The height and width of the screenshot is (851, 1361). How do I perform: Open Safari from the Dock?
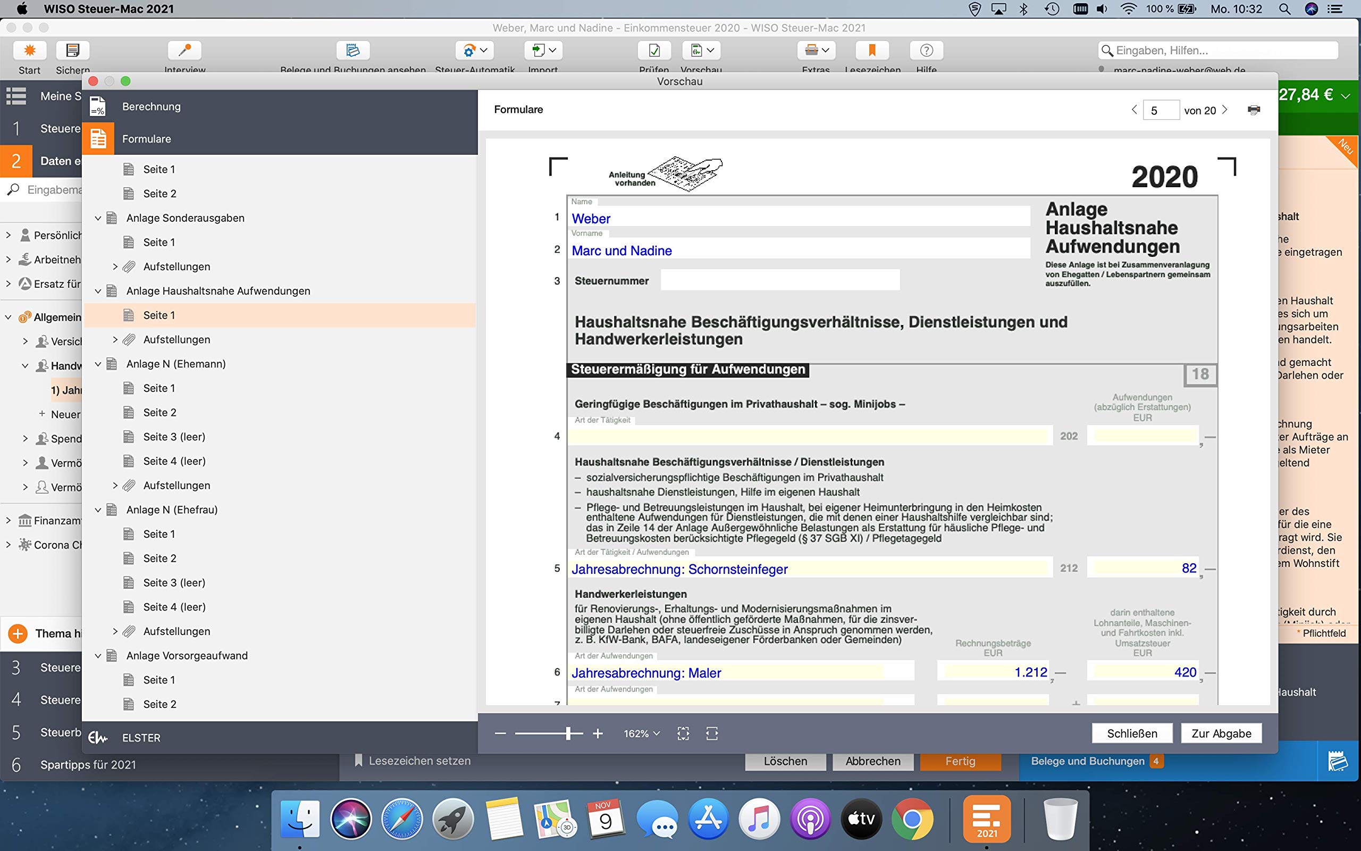401,819
